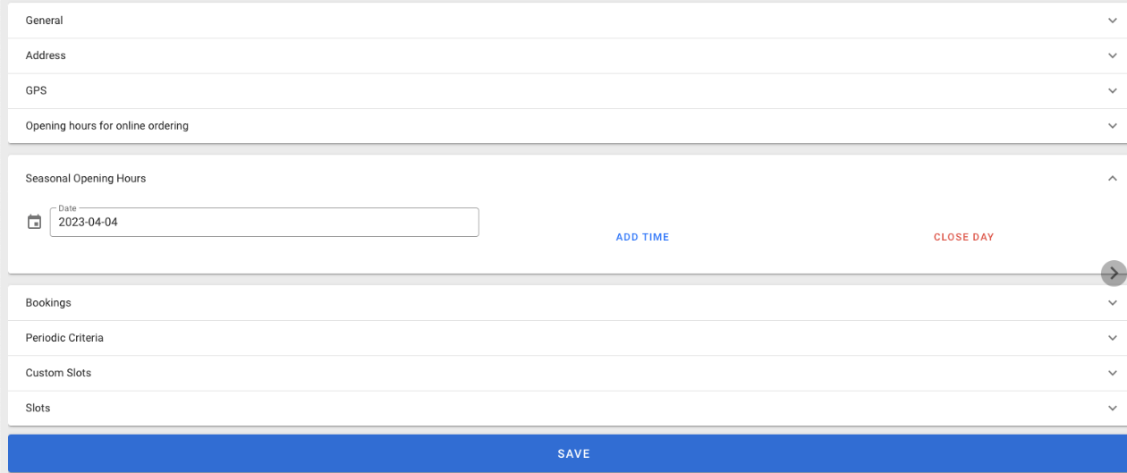Screen dimensions: 1127x473
Task: Expand the Custom Slots chevron
Action: (x=1113, y=373)
